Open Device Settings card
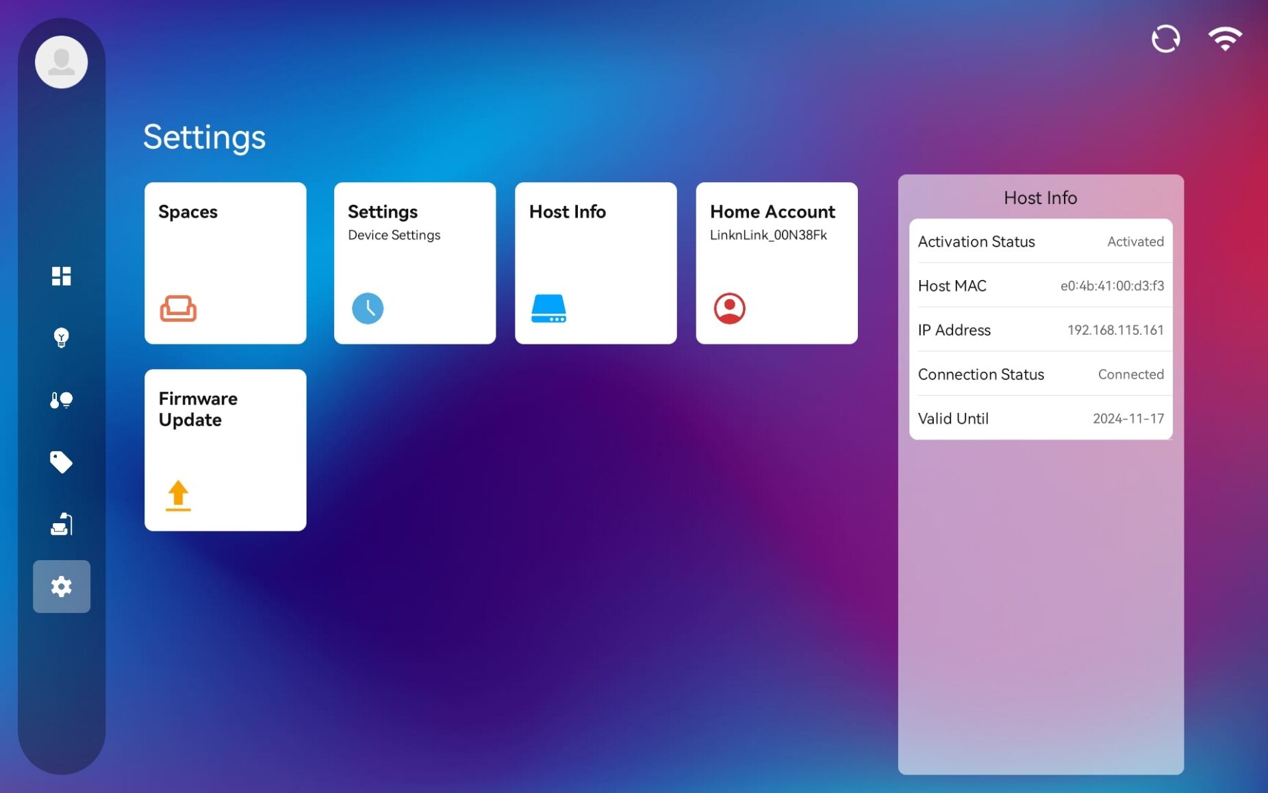This screenshot has height=793, width=1268. (x=414, y=263)
